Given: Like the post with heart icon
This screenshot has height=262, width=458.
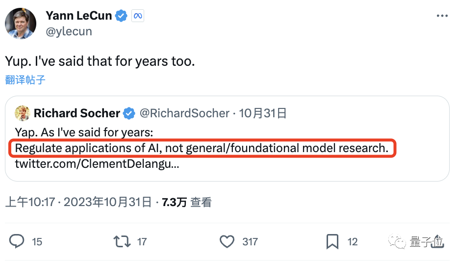Looking at the screenshot, I should coord(227,241).
